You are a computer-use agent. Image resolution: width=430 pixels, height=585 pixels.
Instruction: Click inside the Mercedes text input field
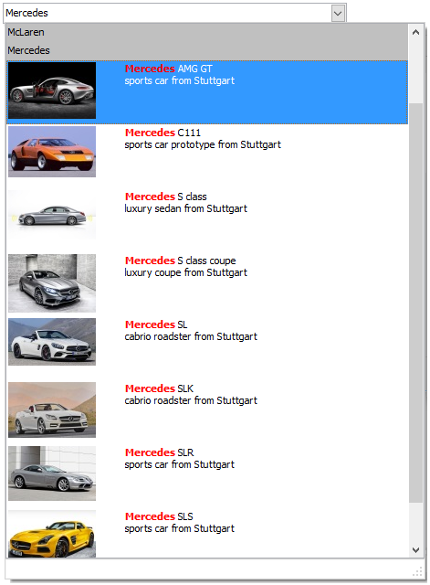click(x=167, y=13)
